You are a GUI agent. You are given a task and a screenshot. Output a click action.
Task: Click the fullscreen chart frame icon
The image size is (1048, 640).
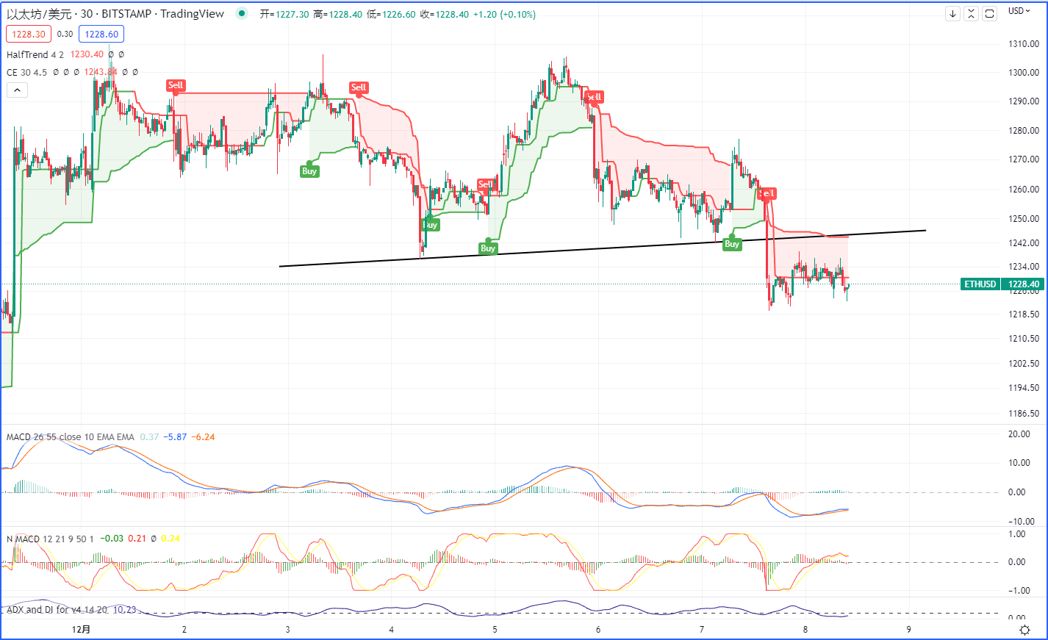pos(989,13)
